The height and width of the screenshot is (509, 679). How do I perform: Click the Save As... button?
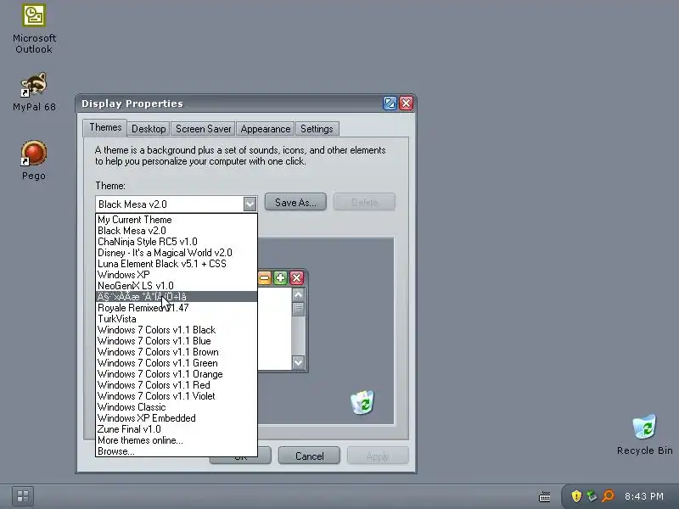[x=295, y=202]
